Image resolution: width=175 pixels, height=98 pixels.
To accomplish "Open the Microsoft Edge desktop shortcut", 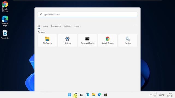I will point(5,21).
